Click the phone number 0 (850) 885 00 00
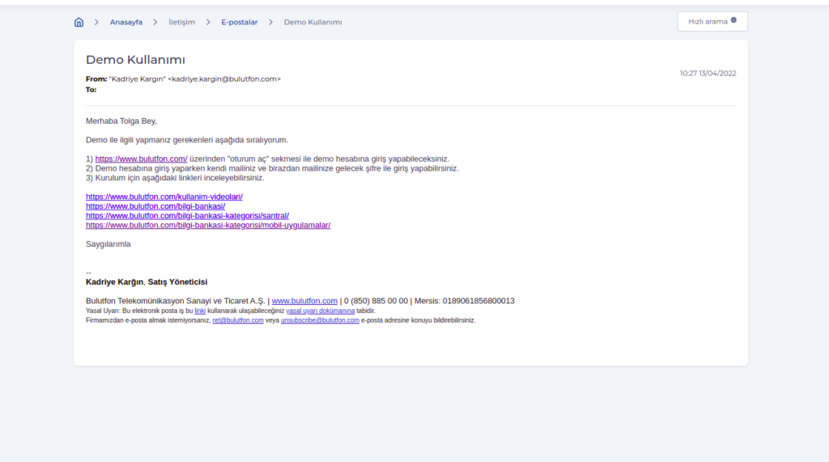Viewport: 829px width, 462px height. pos(376,301)
